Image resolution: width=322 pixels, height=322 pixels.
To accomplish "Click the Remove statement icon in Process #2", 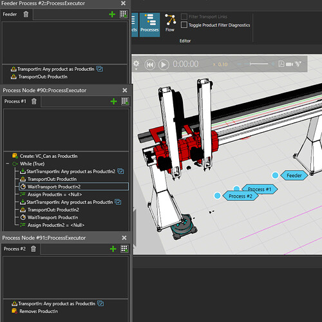I will pos(14,311).
